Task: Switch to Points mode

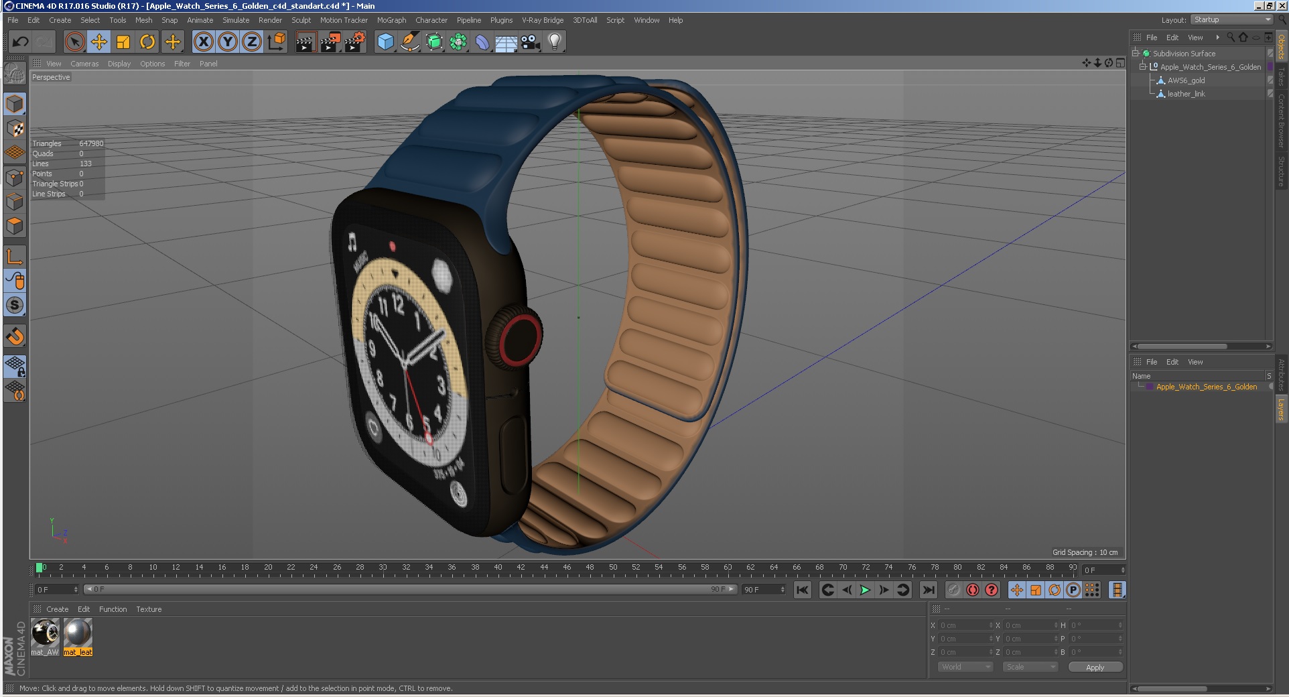Action: (x=15, y=178)
